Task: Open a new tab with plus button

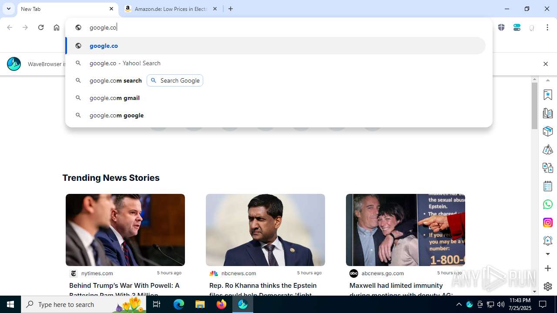Action: (231, 9)
